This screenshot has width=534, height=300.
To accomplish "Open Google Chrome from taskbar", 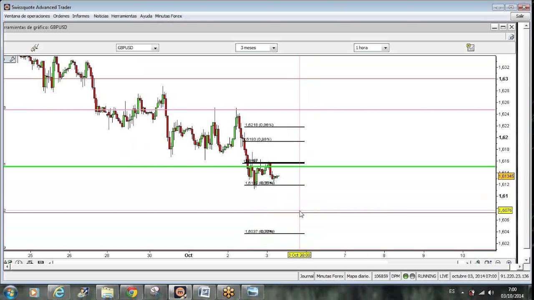I will point(131,292).
